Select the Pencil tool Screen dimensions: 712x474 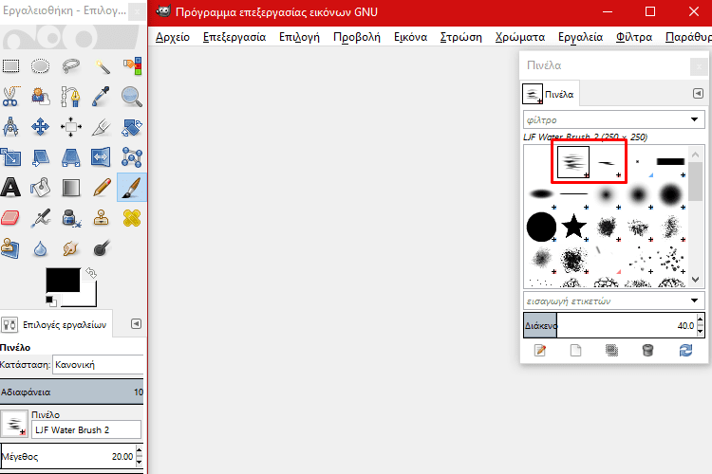tap(102, 188)
